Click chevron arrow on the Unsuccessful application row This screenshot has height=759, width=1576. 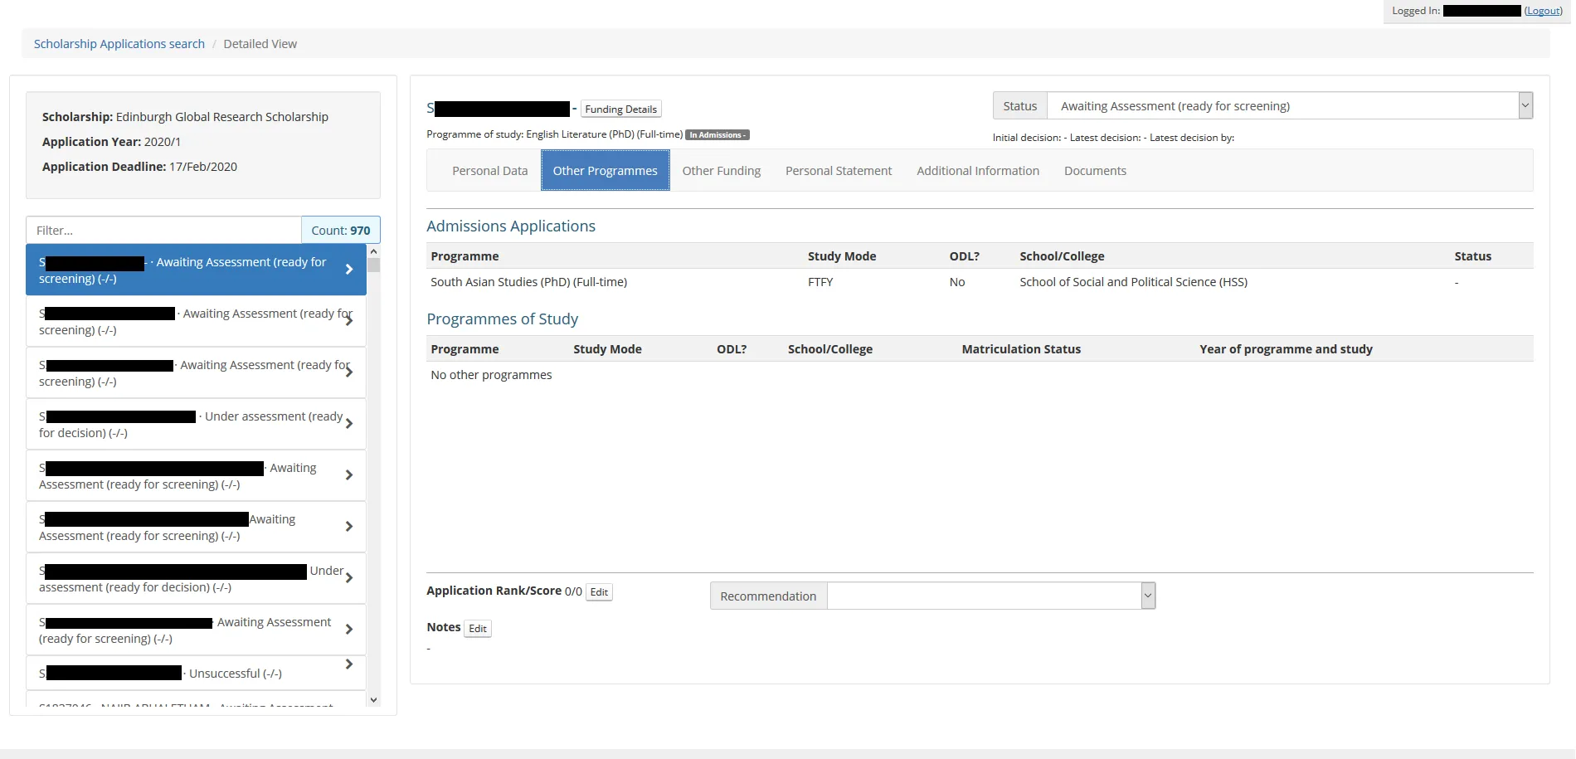click(x=349, y=664)
